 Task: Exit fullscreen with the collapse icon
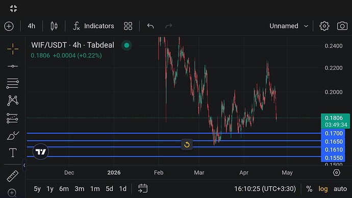coord(13,9)
